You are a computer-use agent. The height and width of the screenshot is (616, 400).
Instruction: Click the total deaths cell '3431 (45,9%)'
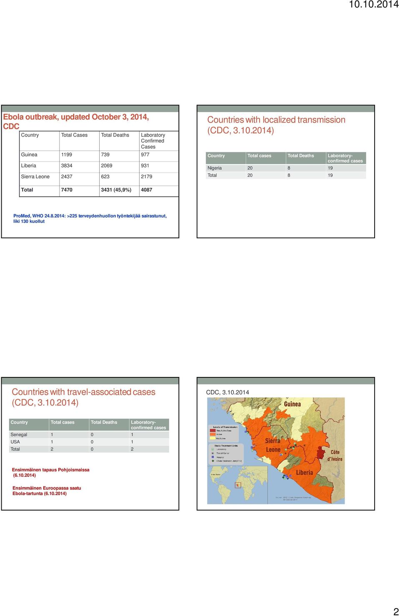tap(116, 190)
